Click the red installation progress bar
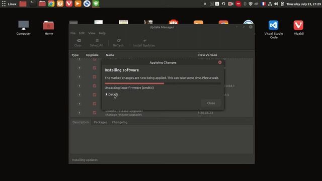The image size is (322, 181). (x=163, y=83)
